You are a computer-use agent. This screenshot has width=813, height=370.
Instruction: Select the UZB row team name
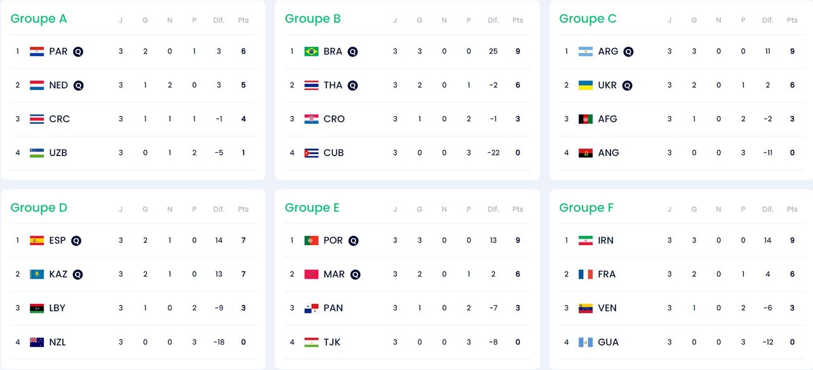click(58, 152)
